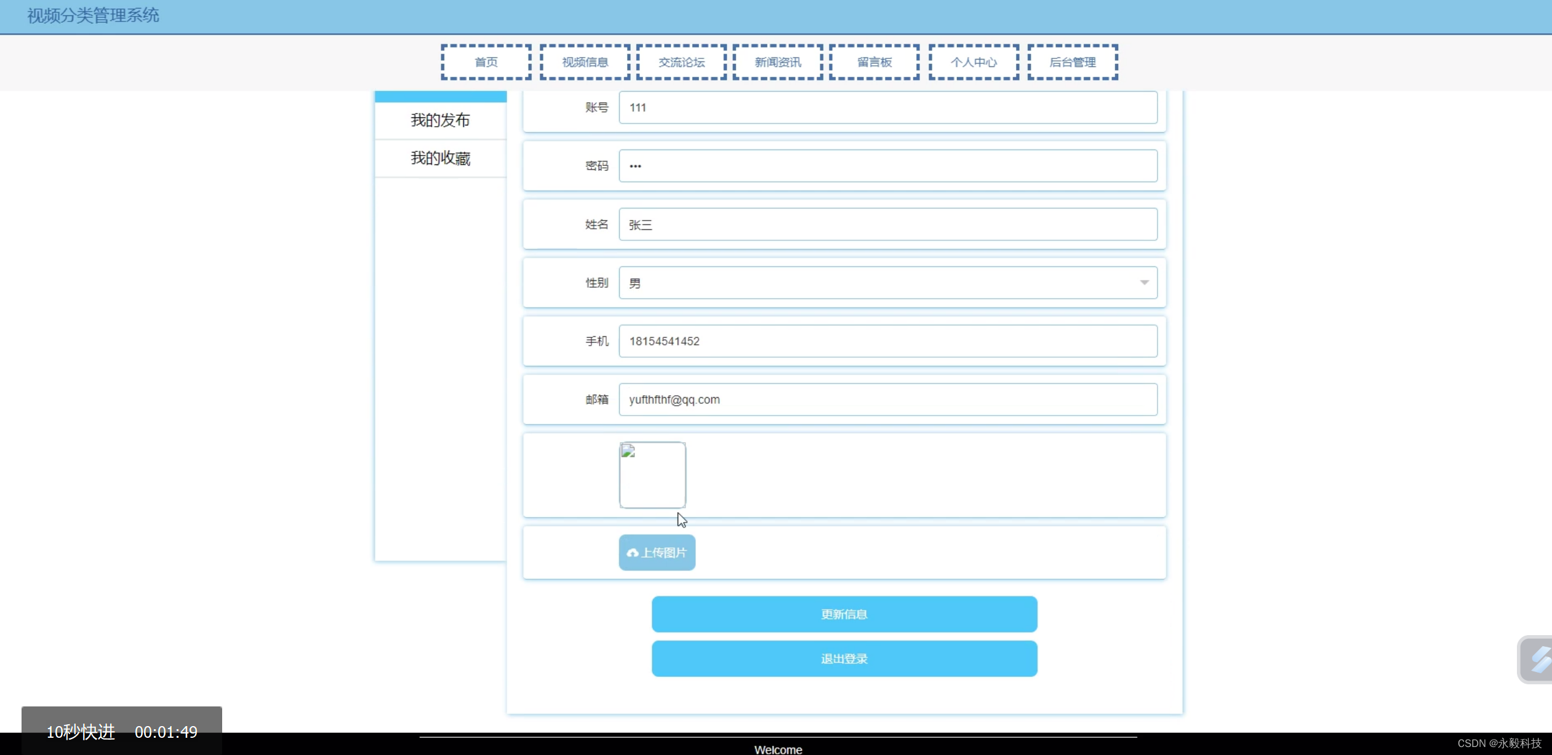Click the broken avatar image thumbnail
The width and height of the screenshot is (1552, 755).
[x=652, y=475]
